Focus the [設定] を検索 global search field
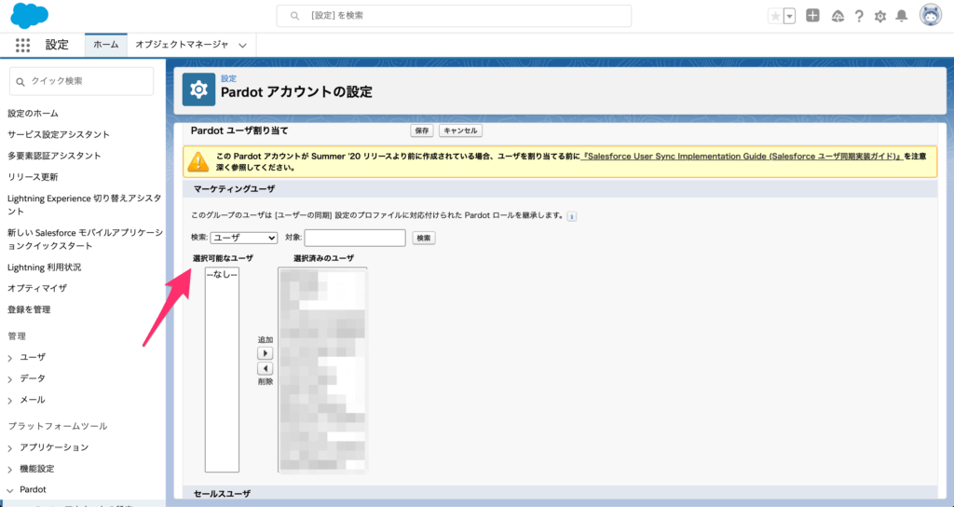Screen dimensions: 954x507 coord(454,16)
